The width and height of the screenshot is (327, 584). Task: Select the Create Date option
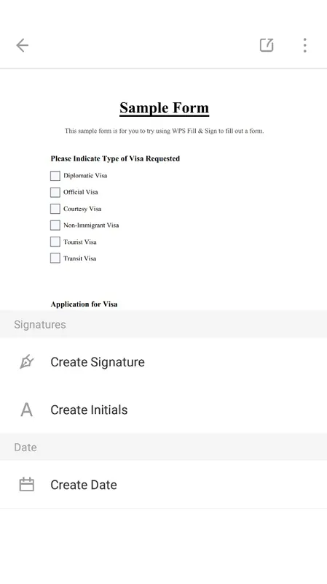pos(163,485)
